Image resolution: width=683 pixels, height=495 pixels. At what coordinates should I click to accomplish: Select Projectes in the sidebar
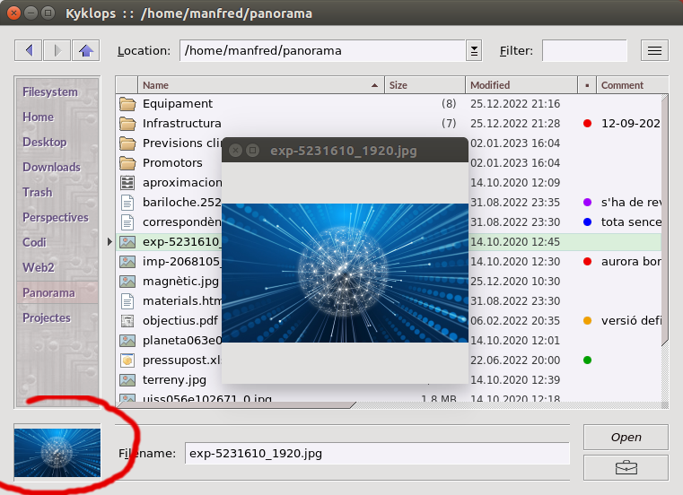click(x=47, y=317)
